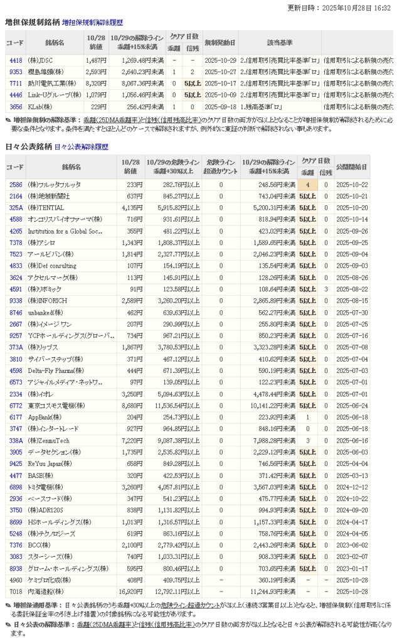
Task: Open stock code 7376 BCC
Action: [x=16, y=545]
